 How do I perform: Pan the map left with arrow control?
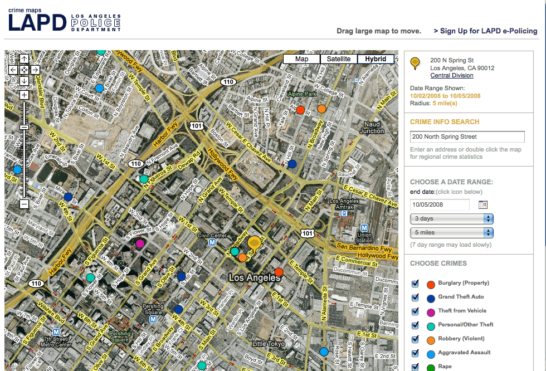(x=13, y=70)
